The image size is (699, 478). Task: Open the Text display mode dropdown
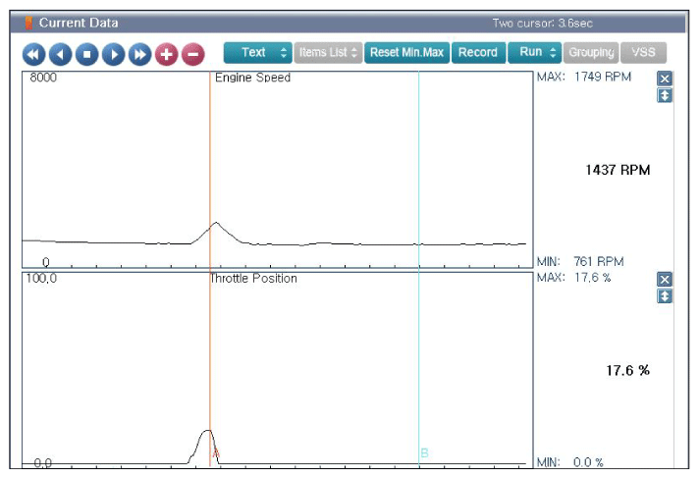tap(257, 53)
